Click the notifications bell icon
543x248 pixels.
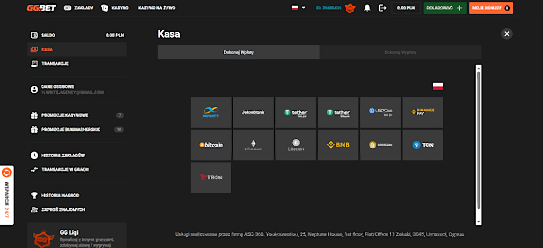(367, 8)
